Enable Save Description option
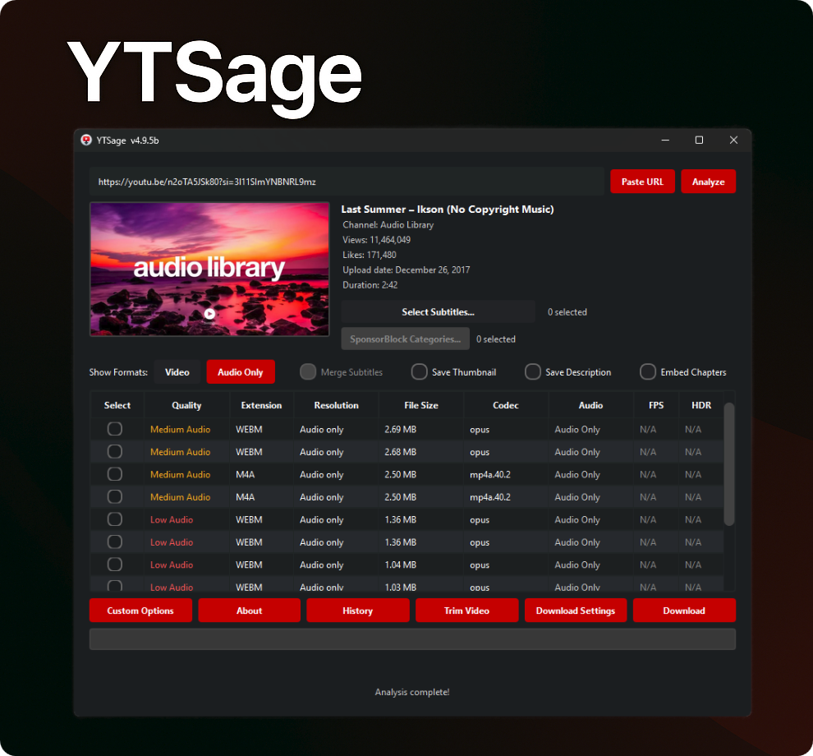 coord(532,372)
